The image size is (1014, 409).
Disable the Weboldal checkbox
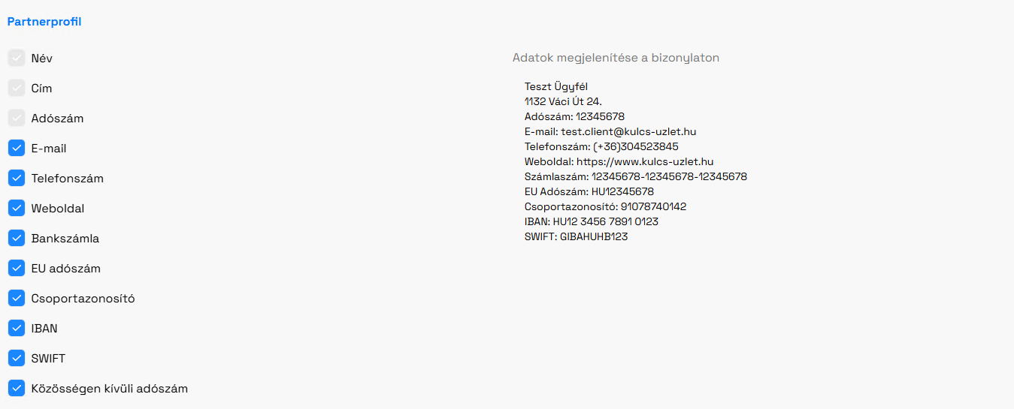17,208
